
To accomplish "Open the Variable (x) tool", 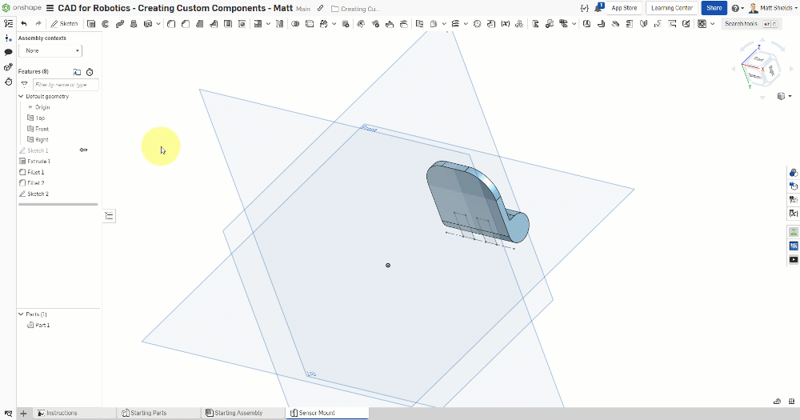I will click(x=505, y=23).
